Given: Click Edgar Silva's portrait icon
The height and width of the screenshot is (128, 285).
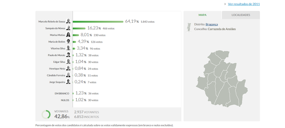Looking at the screenshot, I should tap(68, 62).
